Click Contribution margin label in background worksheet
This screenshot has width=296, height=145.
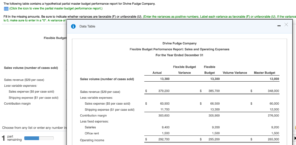pos(17,103)
